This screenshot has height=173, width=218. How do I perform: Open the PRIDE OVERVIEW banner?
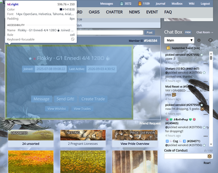[x=135, y=135]
